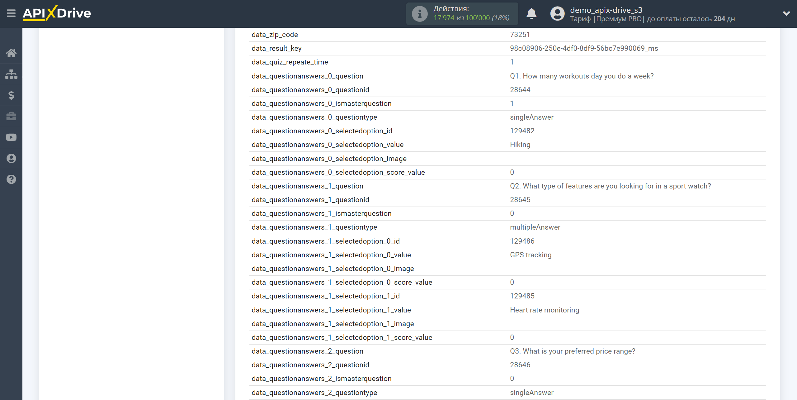Select data_quiz_repeate_time field name
This screenshot has height=400, width=797.
click(290, 62)
